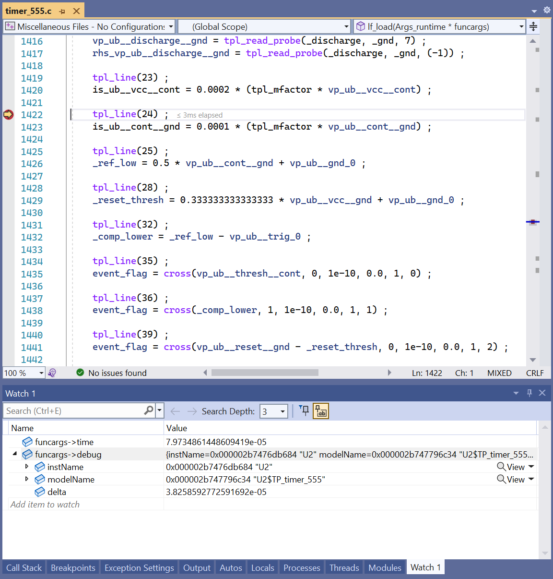
Task: Click the show-text-visualizer icon in Watch toolbar
Action: (320, 411)
